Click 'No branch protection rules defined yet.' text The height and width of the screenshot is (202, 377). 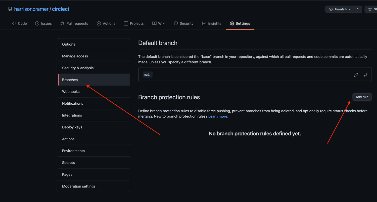point(255,134)
